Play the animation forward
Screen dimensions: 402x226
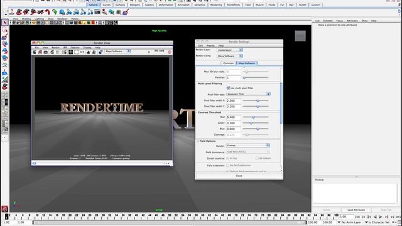(x=381, y=217)
